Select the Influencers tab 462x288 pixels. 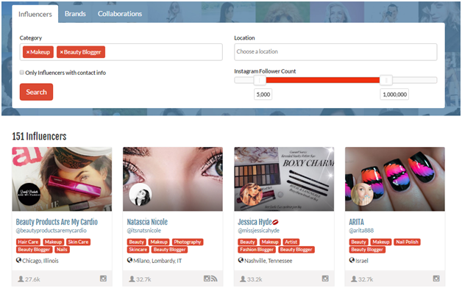click(x=35, y=14)
